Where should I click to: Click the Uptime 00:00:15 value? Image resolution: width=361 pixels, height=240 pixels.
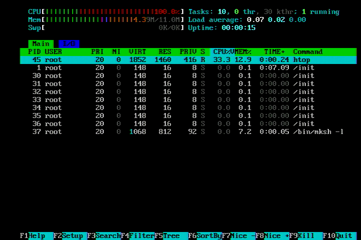click(239, 28)
